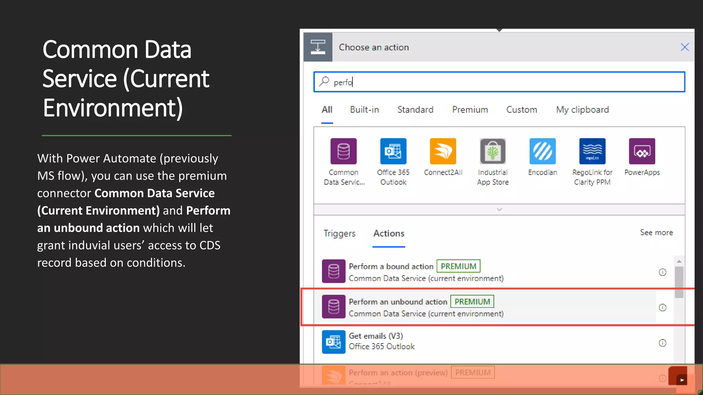Select Perform an action (preview) row
This screenshot has width=703, height=395.
pos(489,375)
